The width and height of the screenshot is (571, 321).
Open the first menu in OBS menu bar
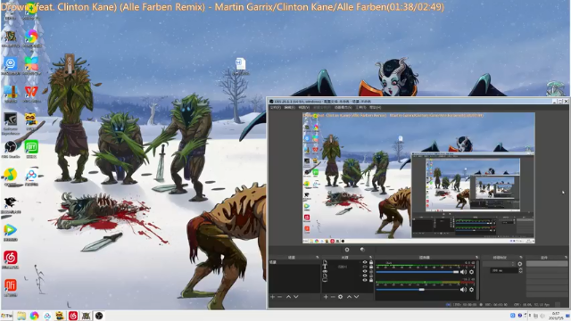[x=275, y=107]
